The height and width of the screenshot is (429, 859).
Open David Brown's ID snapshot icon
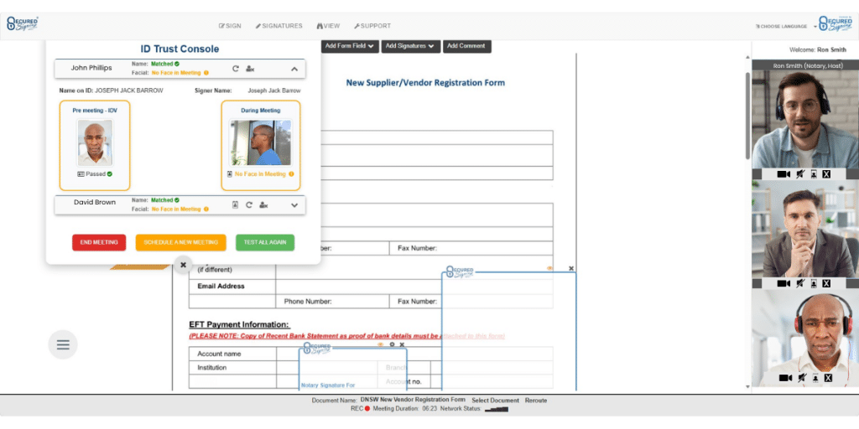[x=235, y=204]
